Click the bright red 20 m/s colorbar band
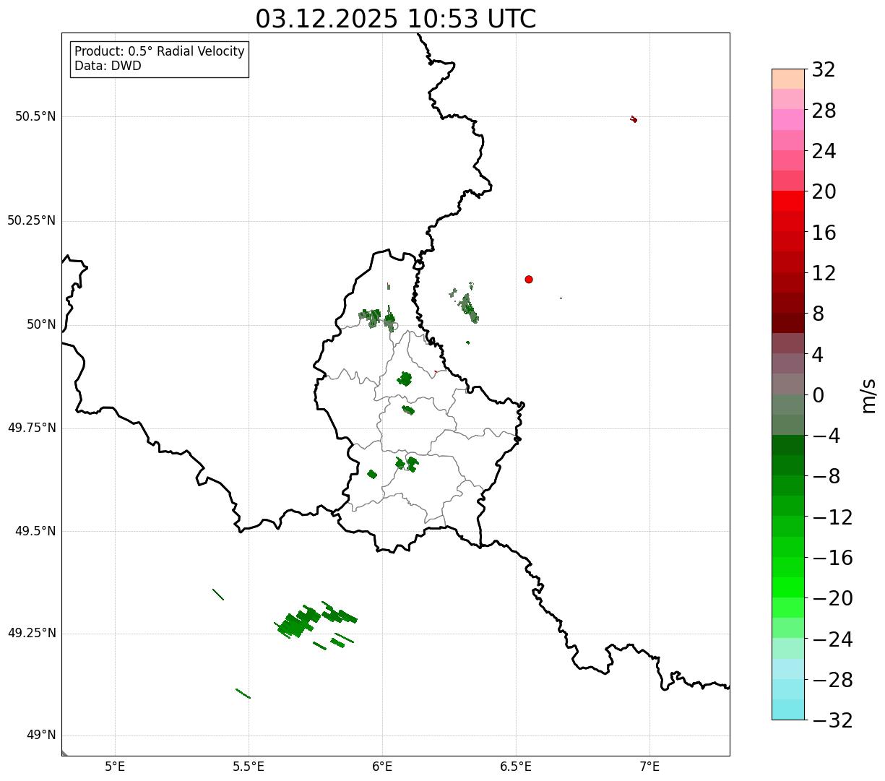 (x=787, y=201)
